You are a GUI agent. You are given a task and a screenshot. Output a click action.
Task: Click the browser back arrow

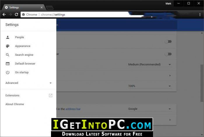tap(4, 15)
